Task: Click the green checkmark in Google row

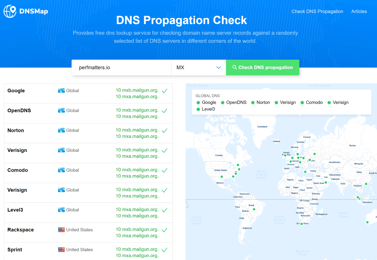Action: pos(165,91)
